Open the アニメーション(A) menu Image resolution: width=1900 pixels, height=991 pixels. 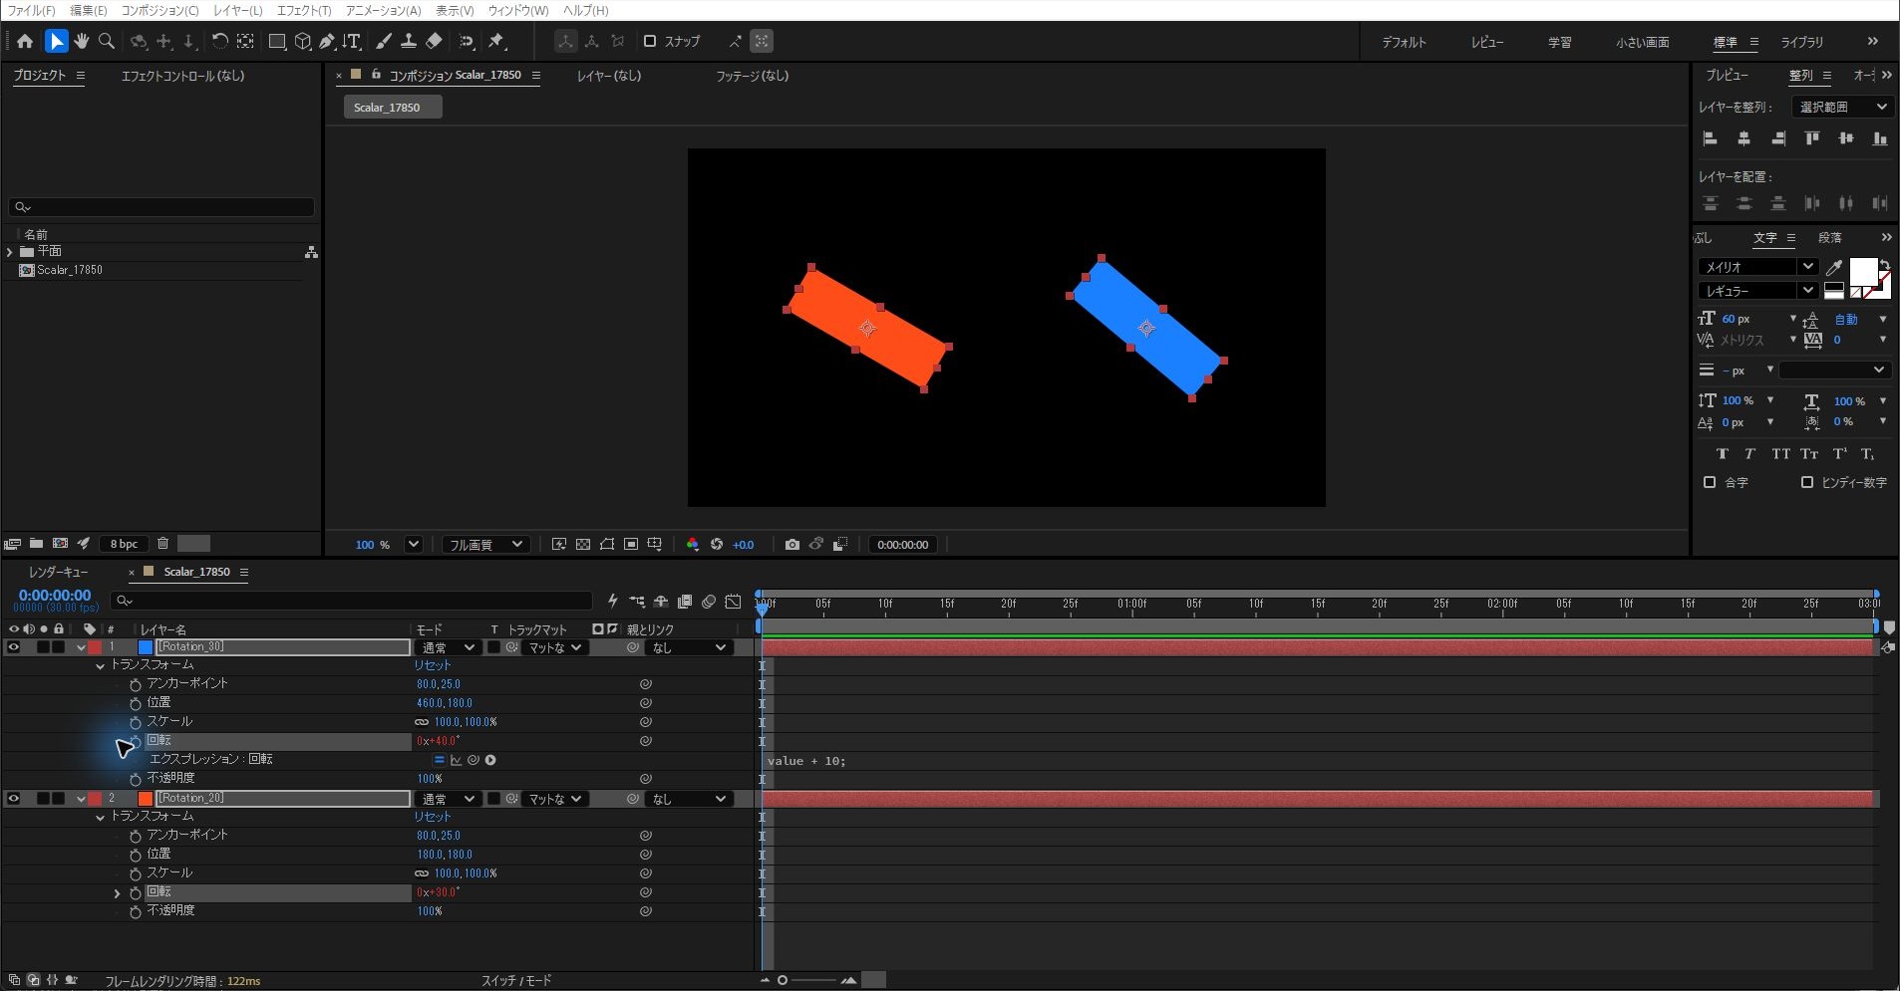pos(383,10)
